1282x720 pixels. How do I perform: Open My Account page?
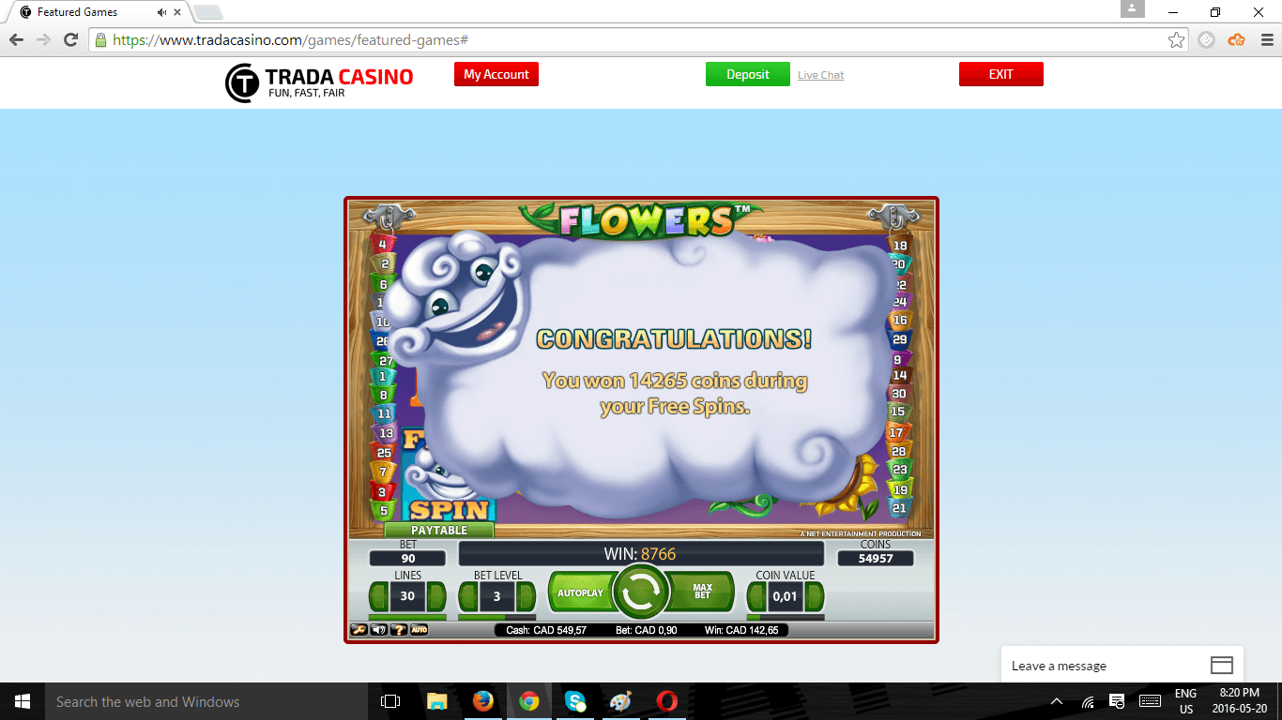(496, 75)
